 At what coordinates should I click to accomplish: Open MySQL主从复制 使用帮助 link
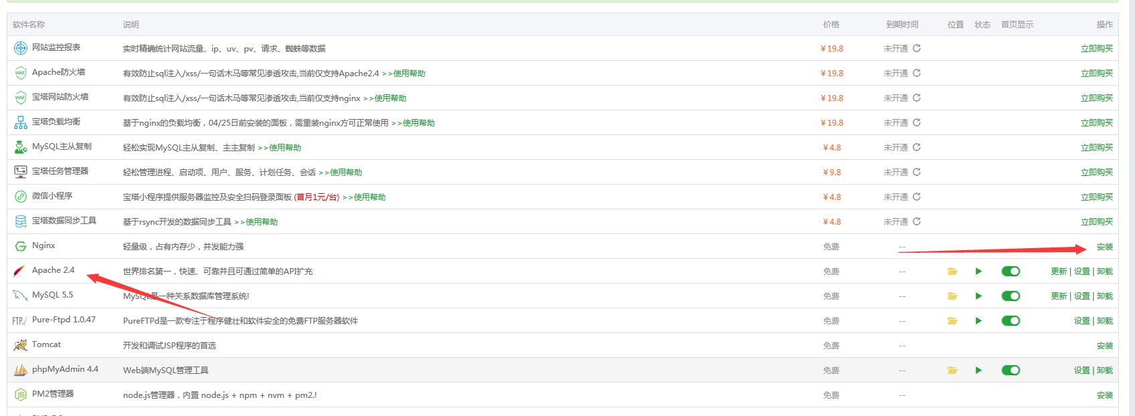(x=280, y=148)
